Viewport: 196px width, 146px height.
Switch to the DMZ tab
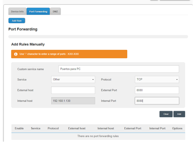[x=55, y=11]
